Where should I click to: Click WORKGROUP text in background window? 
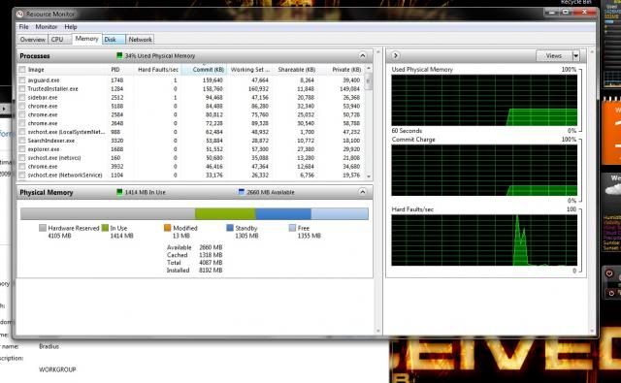[x=57, y=369]
